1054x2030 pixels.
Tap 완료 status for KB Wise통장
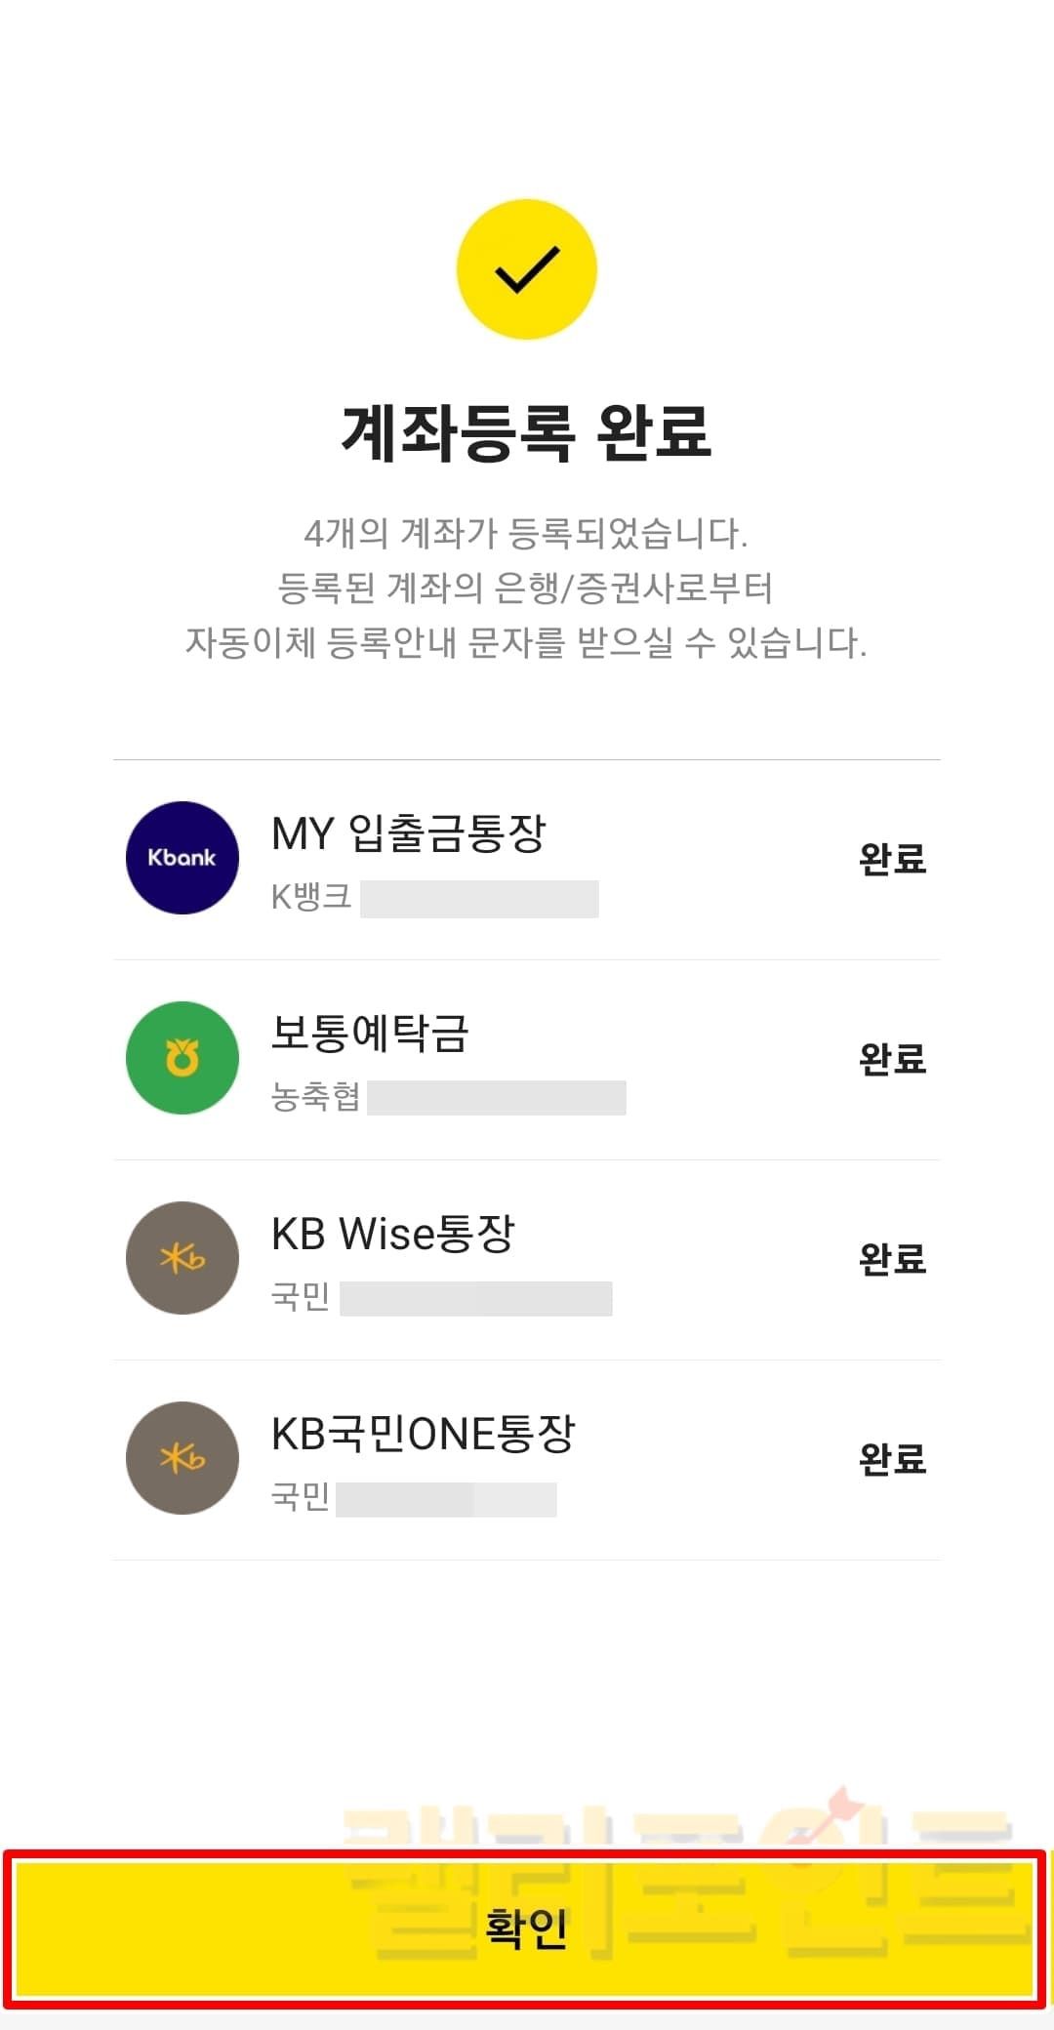point(892,1259)
